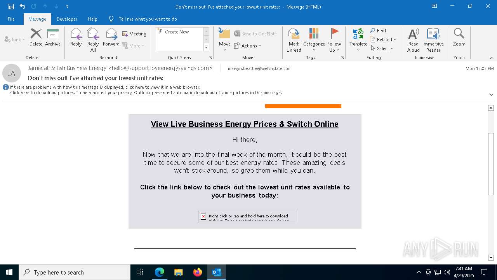
Task: Launch Microsoft Edge from the taskbar
Action: (160, 272)
